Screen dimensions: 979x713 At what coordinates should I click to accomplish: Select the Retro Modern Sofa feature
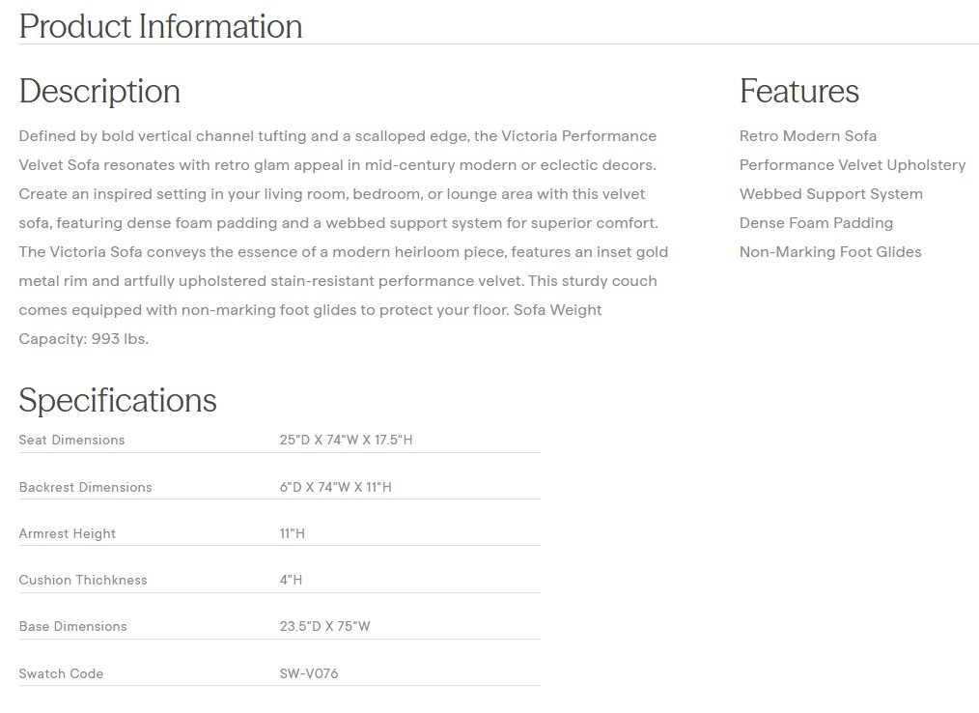click(807, 136)
